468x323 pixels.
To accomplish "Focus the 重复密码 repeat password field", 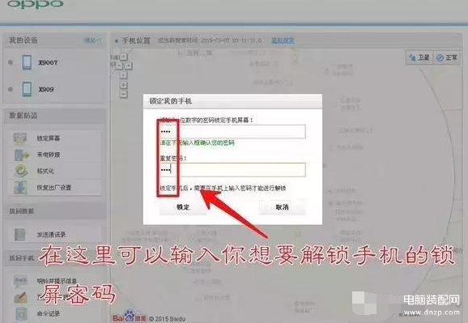I will 232,170.
